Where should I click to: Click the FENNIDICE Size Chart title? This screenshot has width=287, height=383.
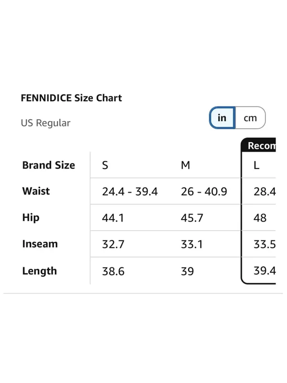(71, 98)
